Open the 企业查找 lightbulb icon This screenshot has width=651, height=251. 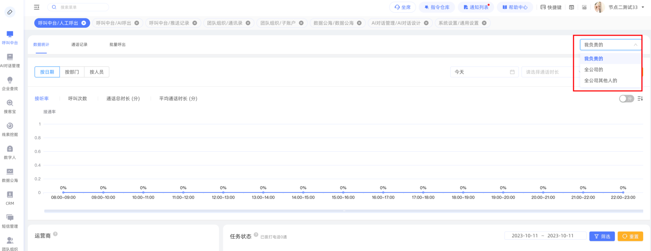click(x=10, y=80)
